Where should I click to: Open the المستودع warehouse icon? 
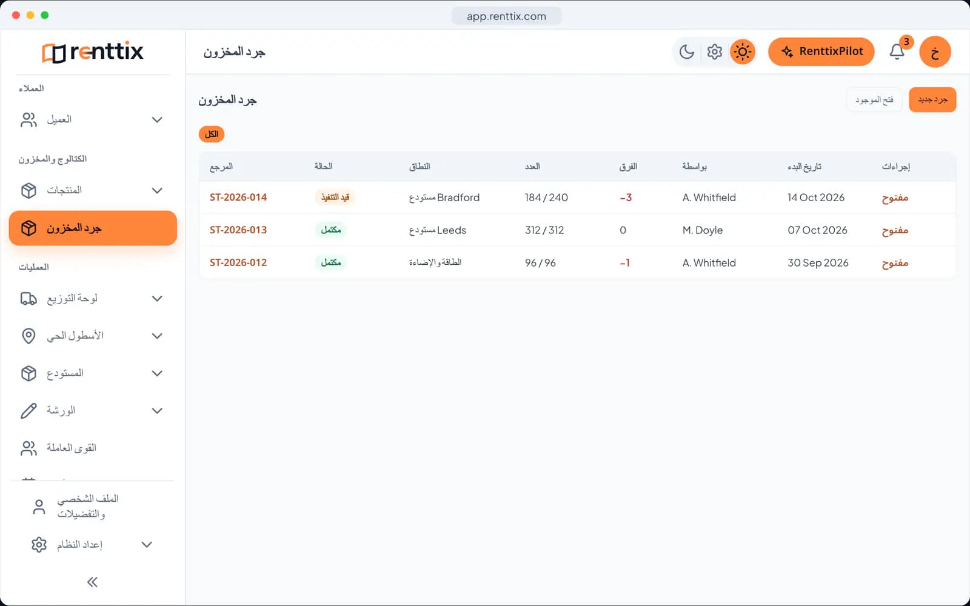(x=28, y=373)
